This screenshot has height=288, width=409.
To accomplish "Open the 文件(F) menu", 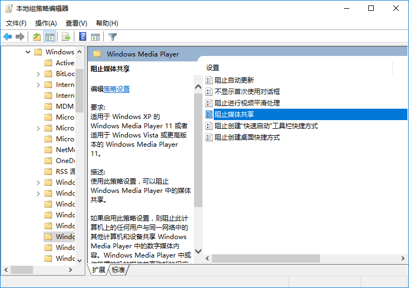I will (16, 23).
